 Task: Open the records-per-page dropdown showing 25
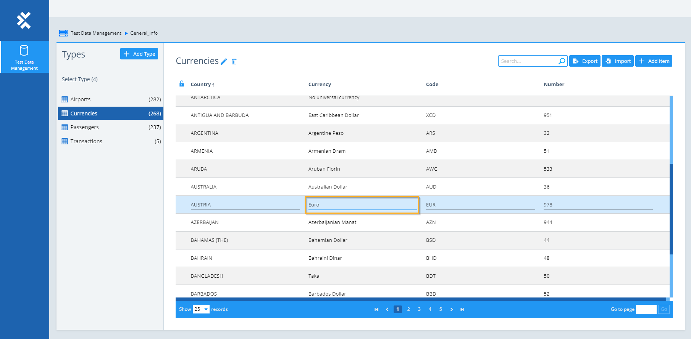(x=201, y=309)
